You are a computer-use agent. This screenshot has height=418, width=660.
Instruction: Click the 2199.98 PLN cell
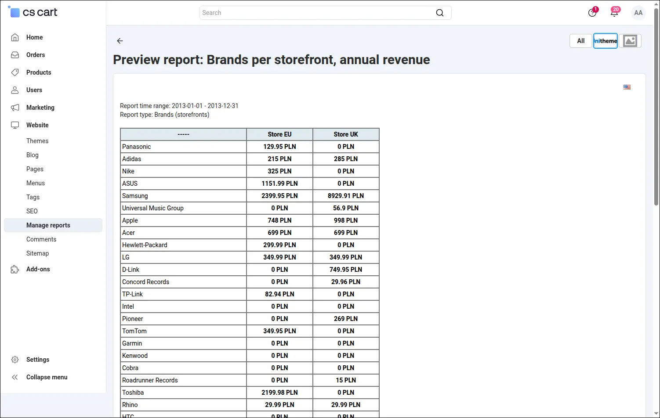tap(279, 393)
